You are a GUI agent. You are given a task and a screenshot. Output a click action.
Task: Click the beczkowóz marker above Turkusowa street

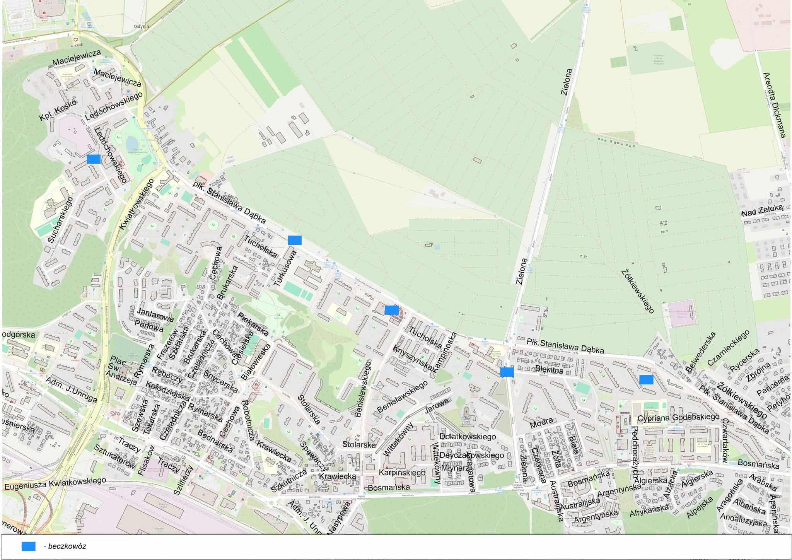295,240
